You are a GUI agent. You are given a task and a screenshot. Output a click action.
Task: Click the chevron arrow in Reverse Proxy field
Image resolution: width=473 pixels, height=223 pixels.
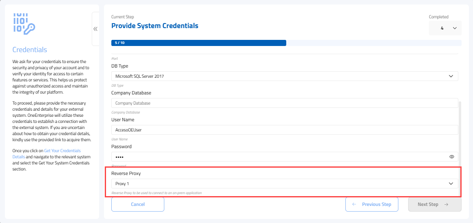click(451, 184)
